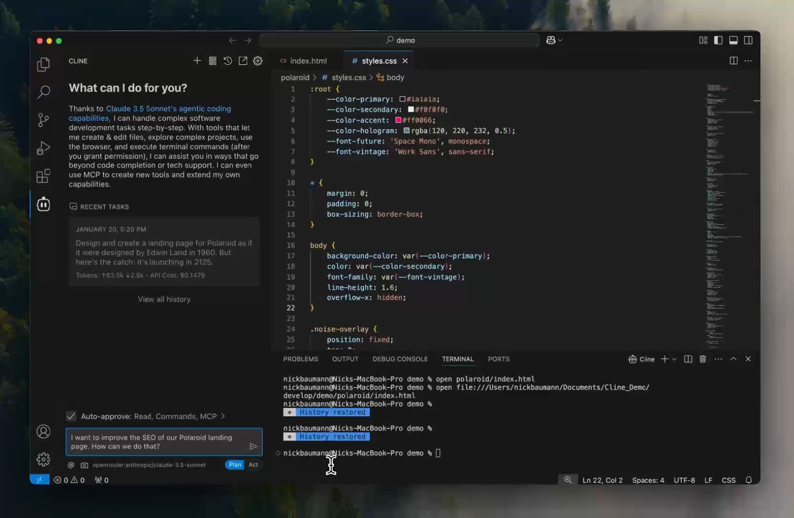Open Cline settings gear icon

258,61
